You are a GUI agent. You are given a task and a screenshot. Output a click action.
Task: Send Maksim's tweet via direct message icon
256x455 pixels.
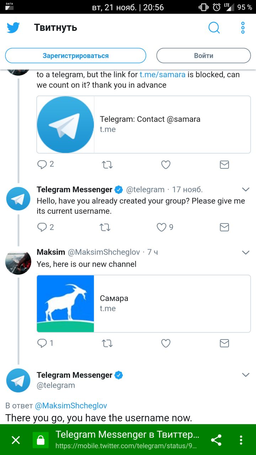point(224,343)
